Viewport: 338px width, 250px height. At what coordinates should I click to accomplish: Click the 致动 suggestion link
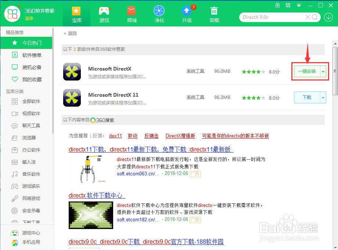click(x=133, y=136)
